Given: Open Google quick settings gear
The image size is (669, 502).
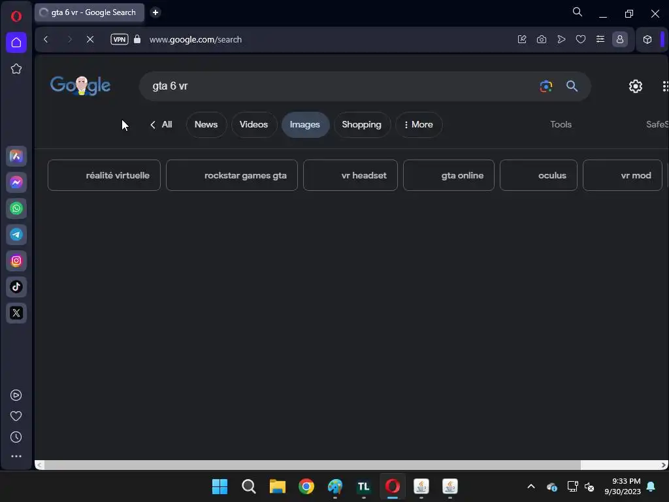Looking at the screenshot, I should pos(636,86).
